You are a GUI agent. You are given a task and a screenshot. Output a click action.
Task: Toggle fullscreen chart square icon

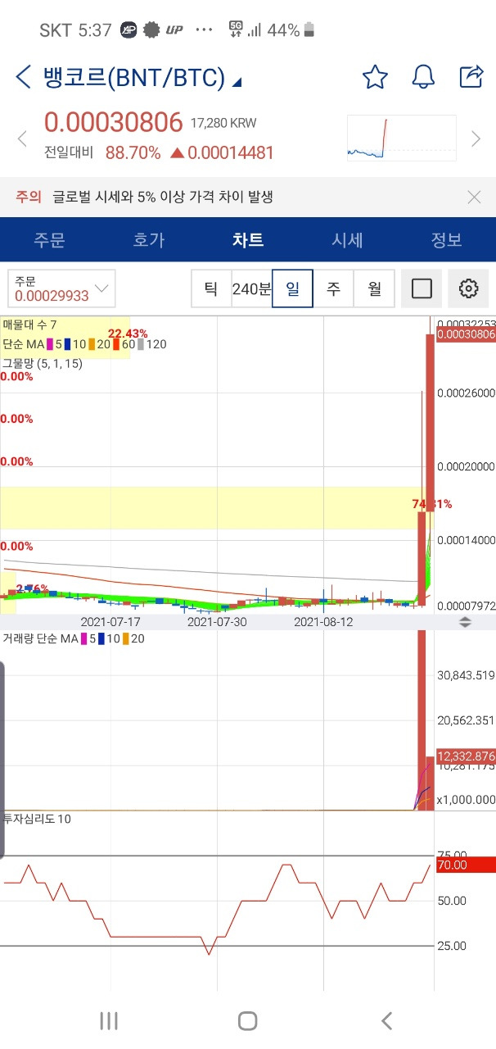click(x=422, y=288)
